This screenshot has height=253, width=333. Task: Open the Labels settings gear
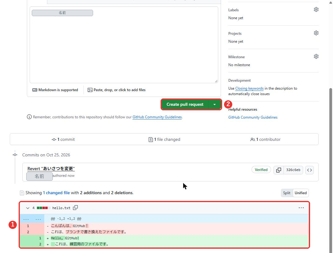[316, 9]
